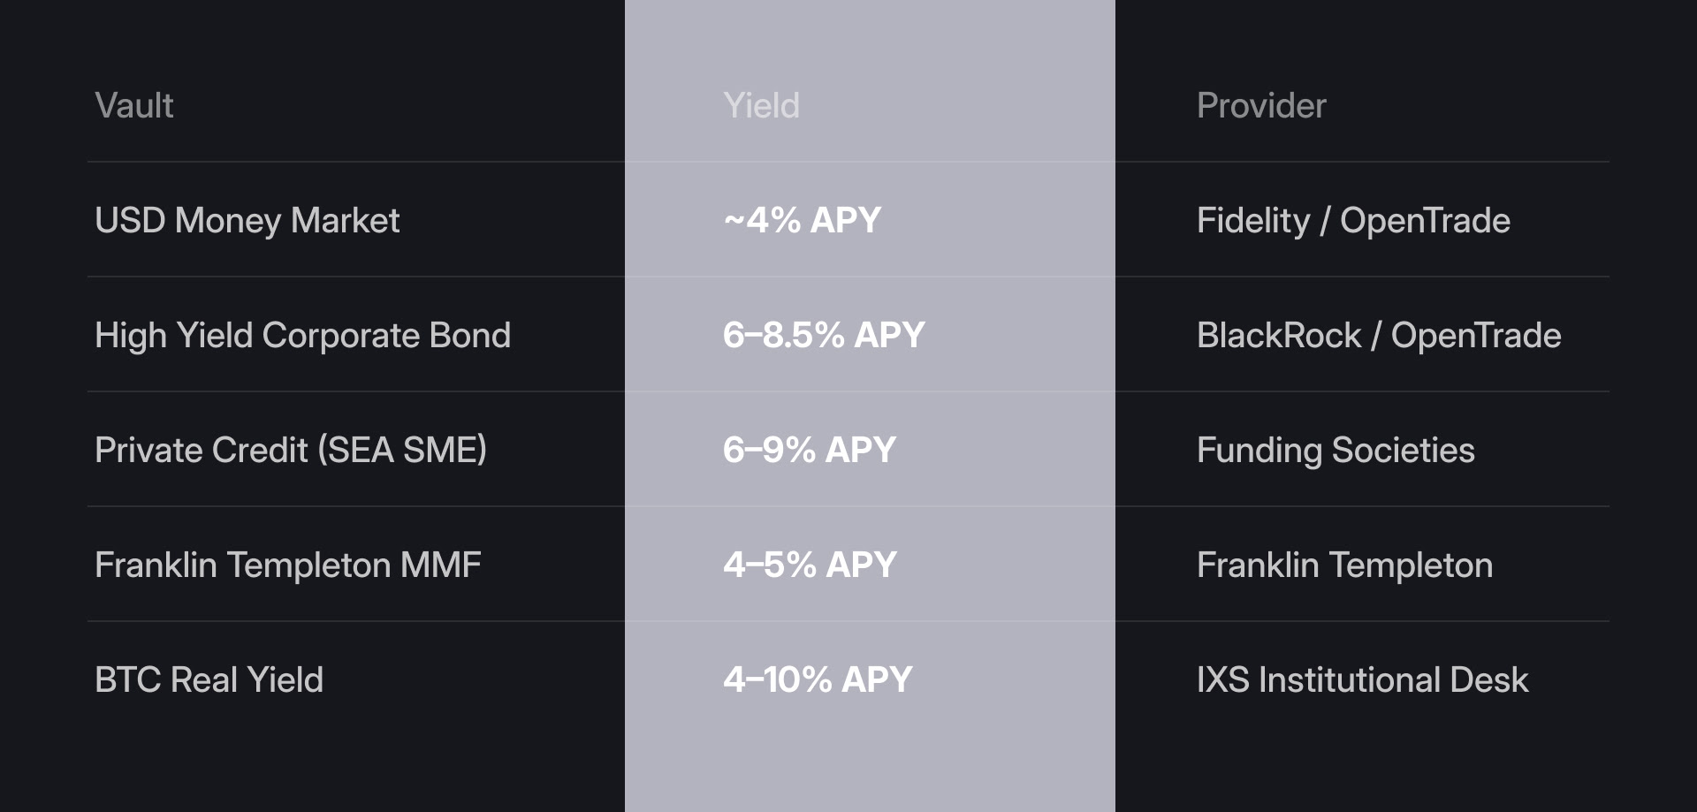Click the ~4% APY yield cell

pos(803,221)
